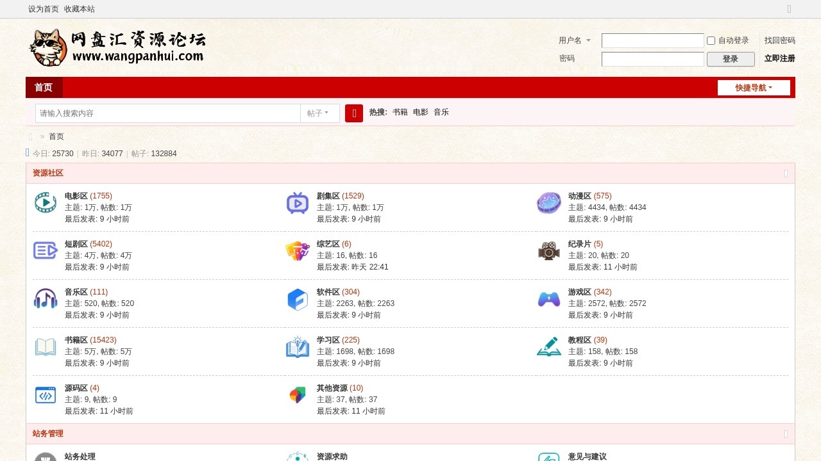This screenshot has height=461, width=821.
Task: Open the 音乐区 headphones icon
Action: click(46, 299)
